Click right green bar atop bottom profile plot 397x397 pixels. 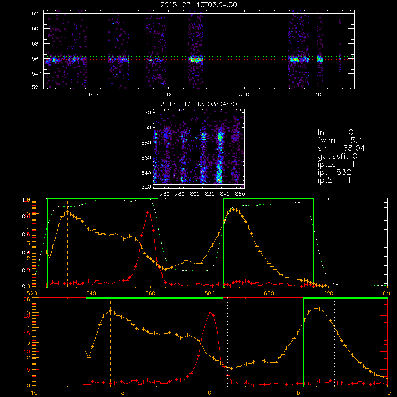tap(346, 298)
